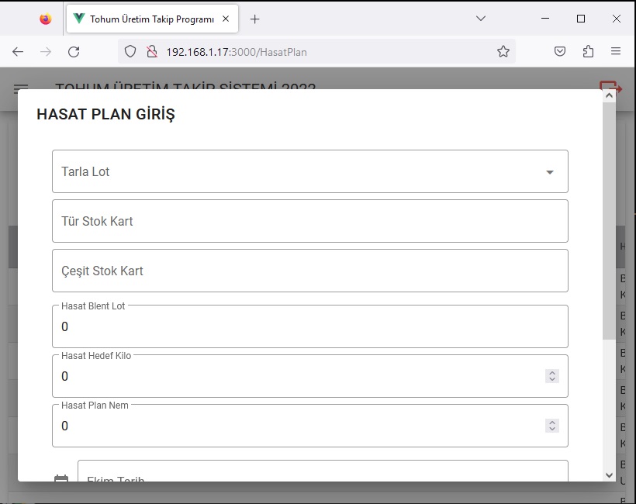Click the tracking protection shield icon
Screen dimensions: 636x504
click(130, 51)
